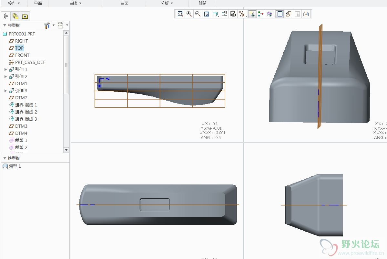
Task: Open the model tree show (list) menu
Action: tap(63, 25)
